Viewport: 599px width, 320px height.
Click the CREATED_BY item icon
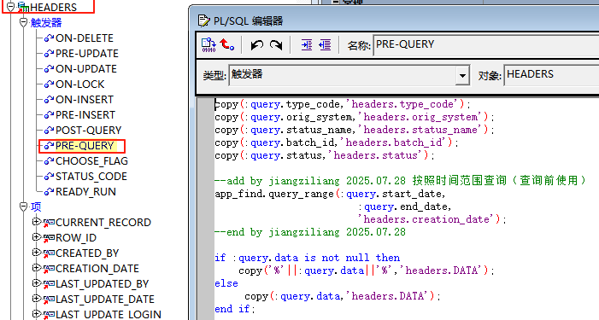pyautogui.click(x=49, y=253)
